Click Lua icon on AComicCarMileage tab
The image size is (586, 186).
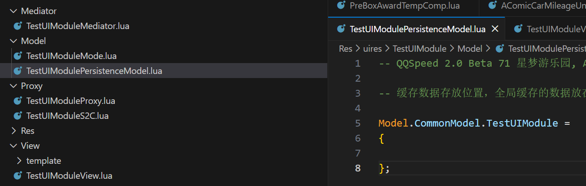click(492, 6)
